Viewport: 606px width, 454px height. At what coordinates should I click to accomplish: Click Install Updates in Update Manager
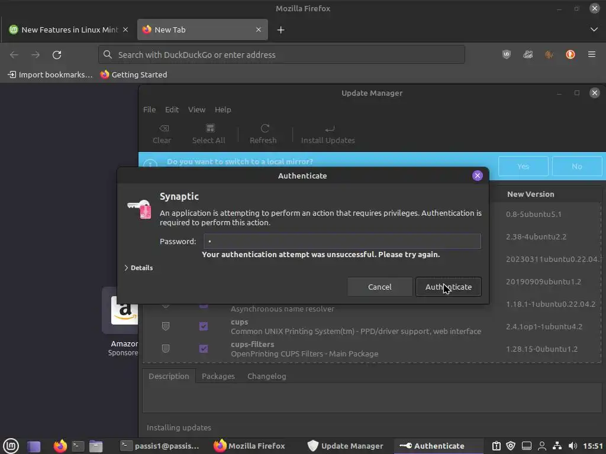[x=328, y=134]
